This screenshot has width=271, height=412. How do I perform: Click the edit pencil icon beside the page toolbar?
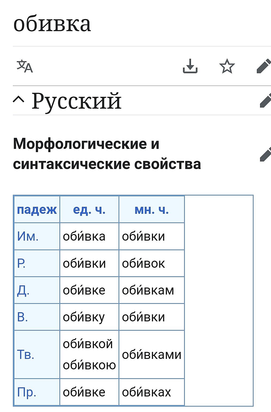[x=264, y=66]
